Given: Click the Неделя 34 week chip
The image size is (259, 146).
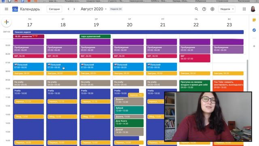Looking at the screenshot, I should [x=116, y=9].
